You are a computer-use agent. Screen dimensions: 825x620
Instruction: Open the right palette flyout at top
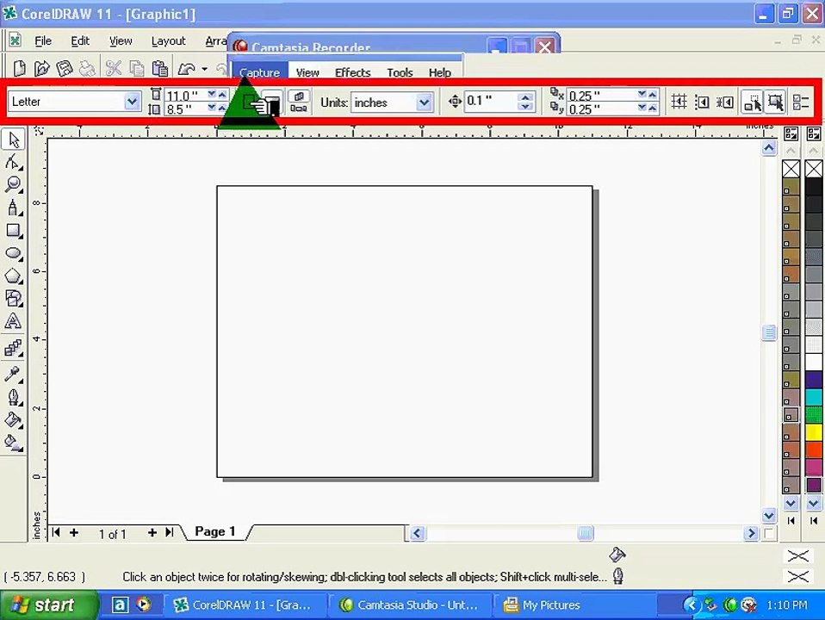(x=814, y=133)
